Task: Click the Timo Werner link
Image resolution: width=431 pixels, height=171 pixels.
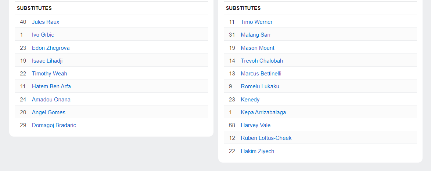Action: pos(257,22)
